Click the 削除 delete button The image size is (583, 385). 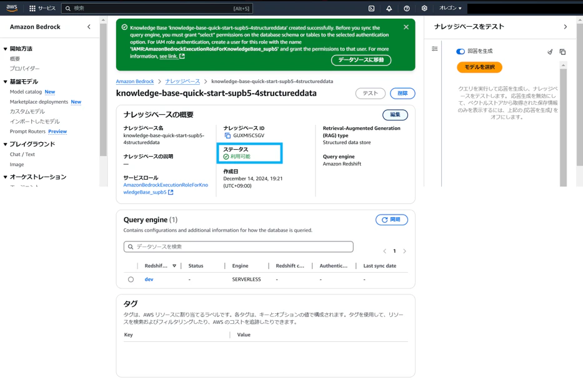tap(402, 94)
